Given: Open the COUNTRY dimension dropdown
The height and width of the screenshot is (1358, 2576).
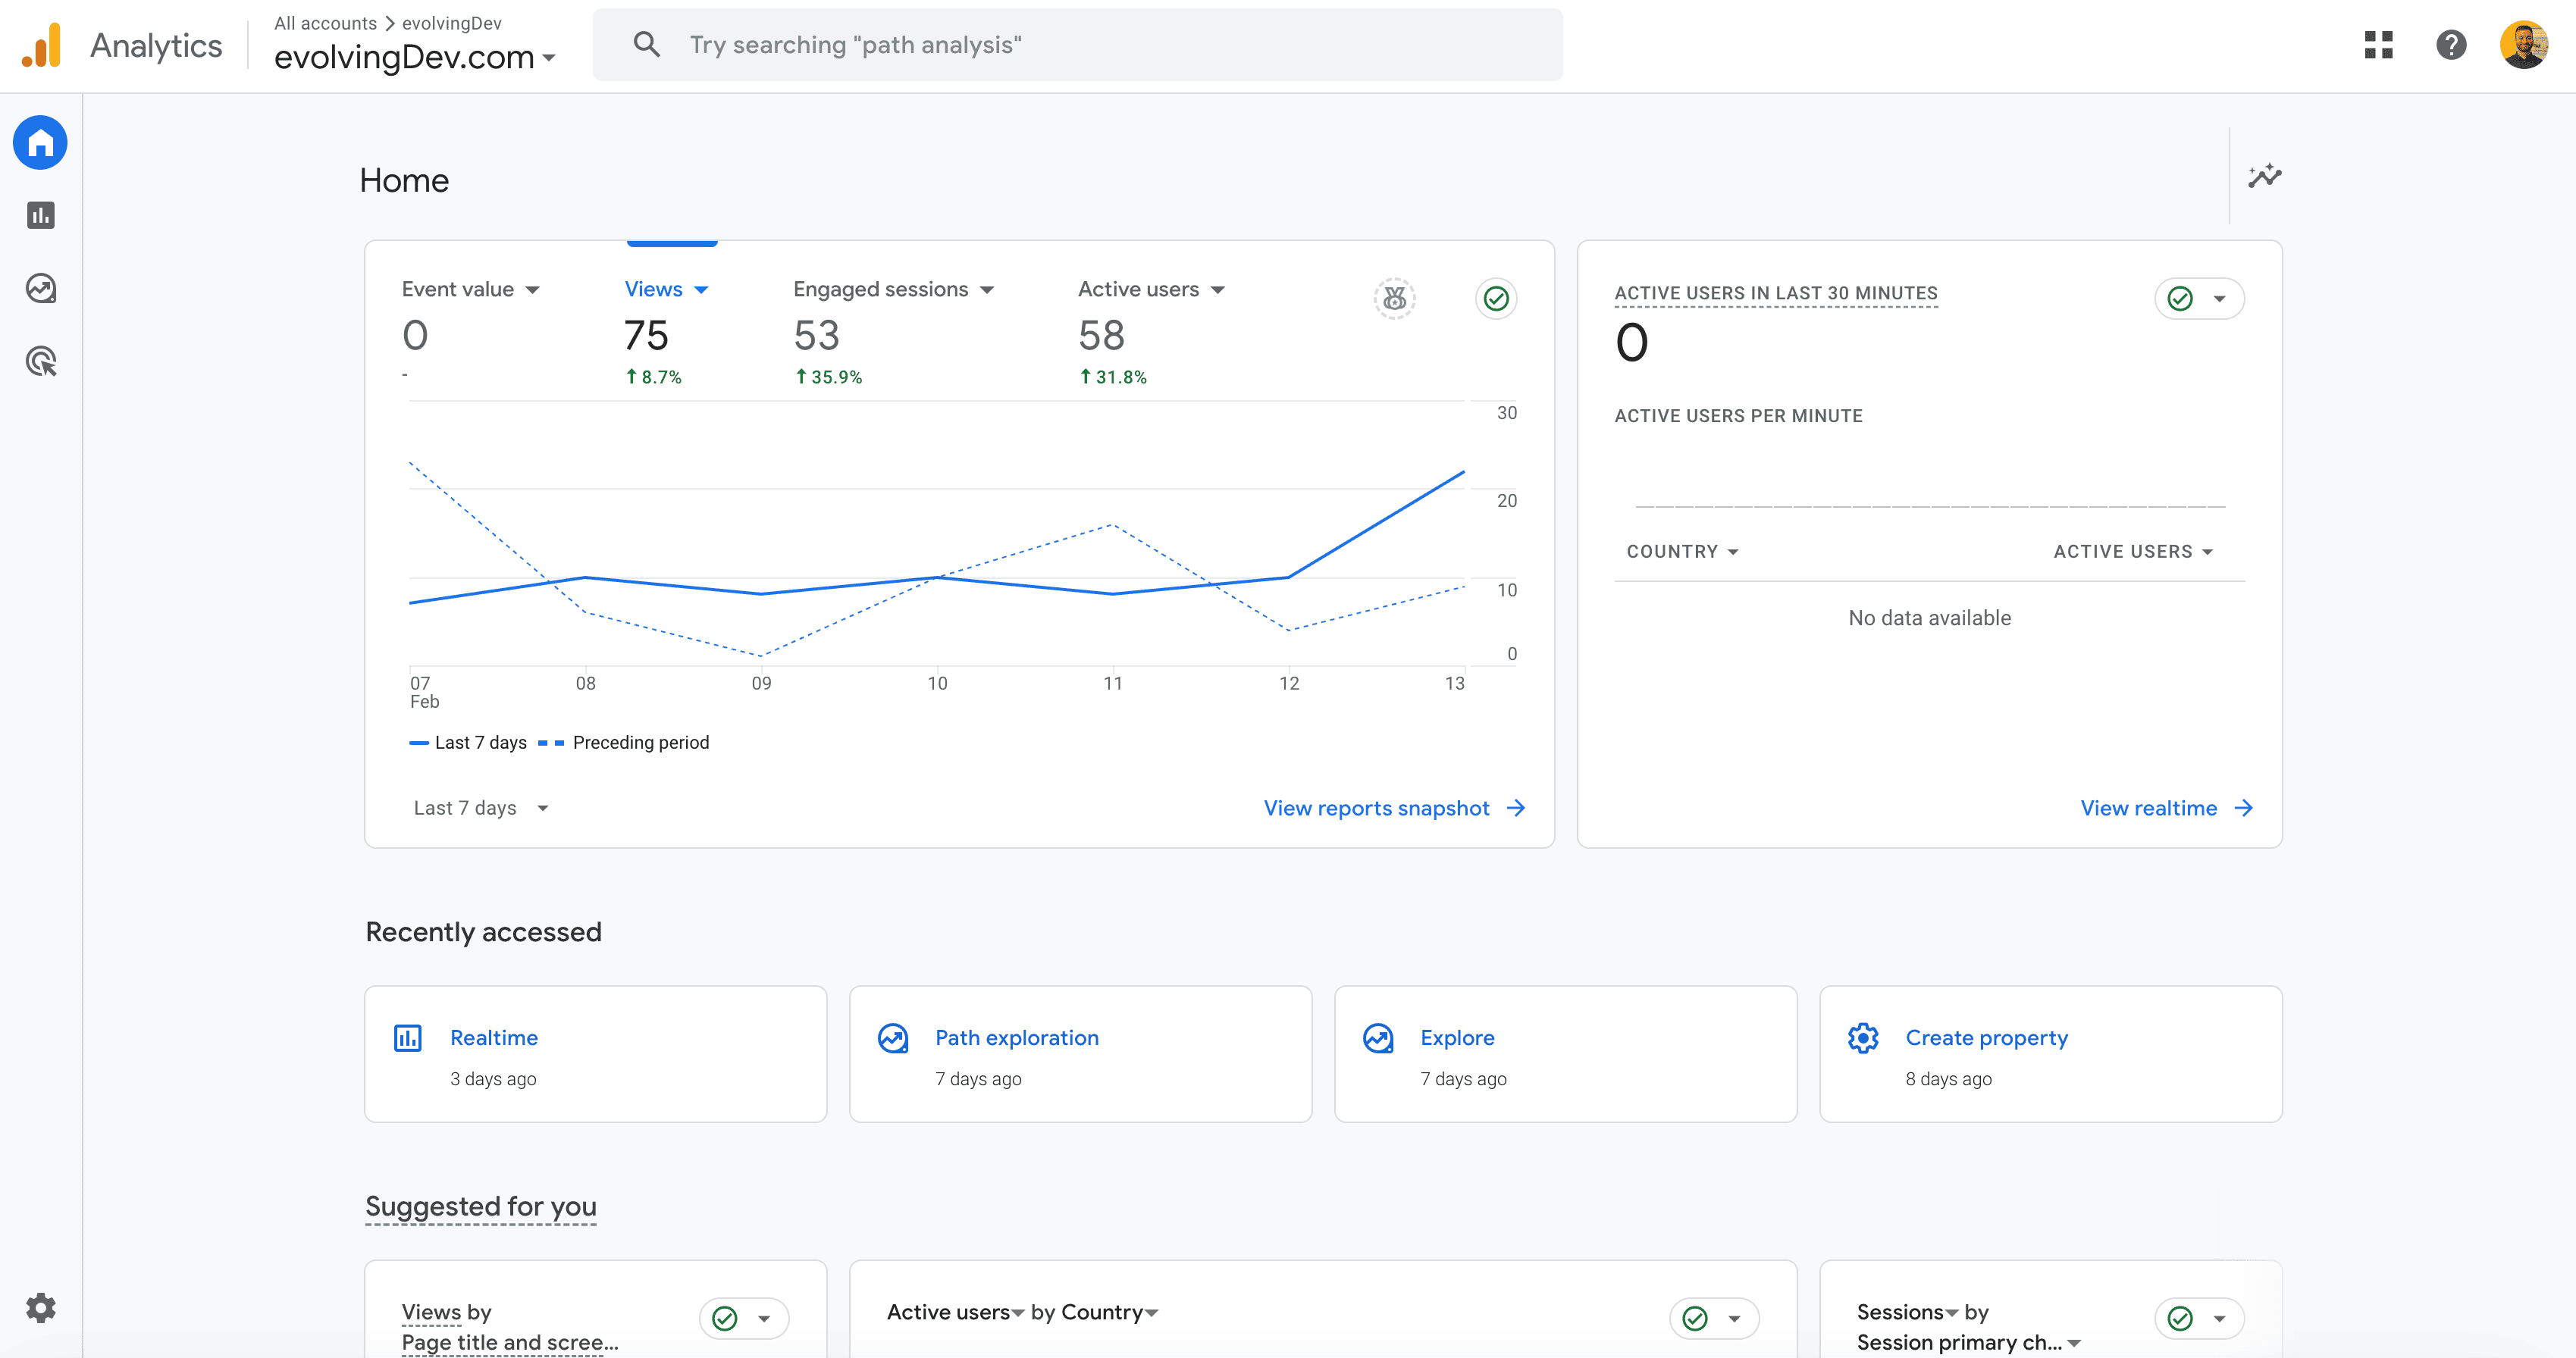Looking at the screenshot, I should (x=1682, y=552).
